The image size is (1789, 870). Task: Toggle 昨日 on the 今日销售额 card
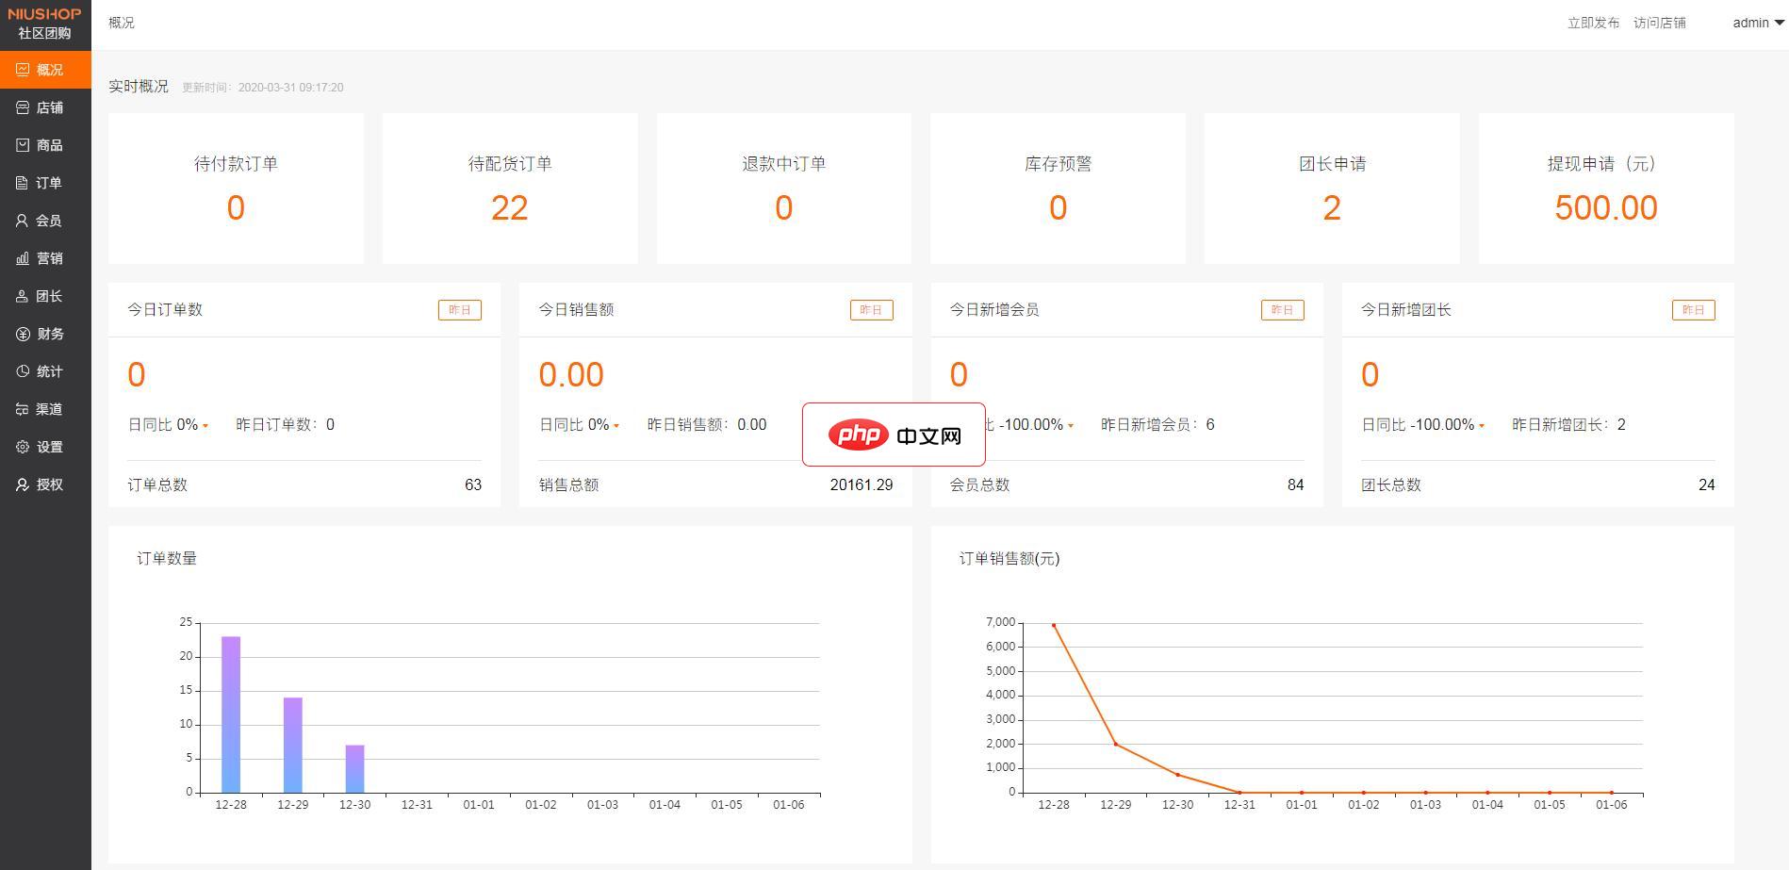click(871, 309)
